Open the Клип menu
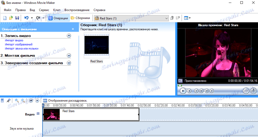The height and width of the screenshot is (137, 258). pyautogui.click(x=57, y=10)
